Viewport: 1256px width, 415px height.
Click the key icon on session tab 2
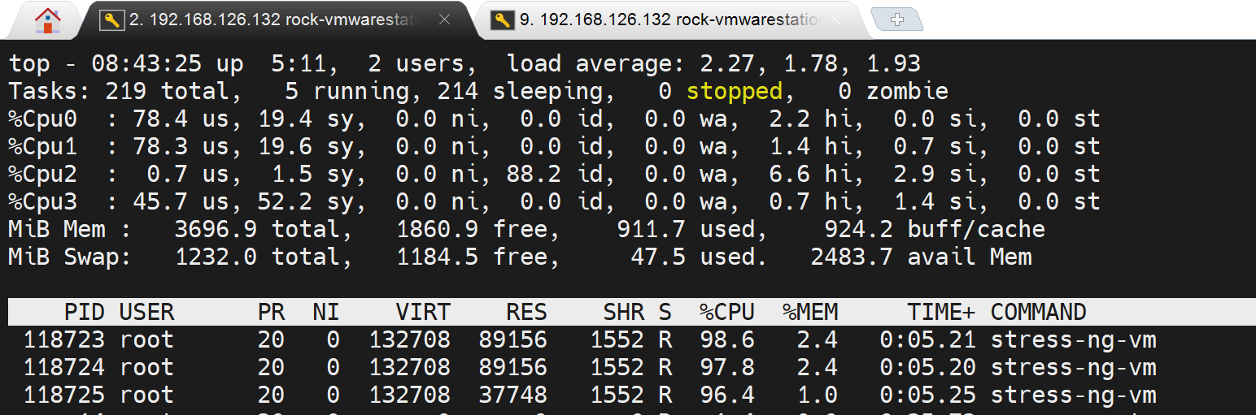pyautogui.click(x=112, y=20)
